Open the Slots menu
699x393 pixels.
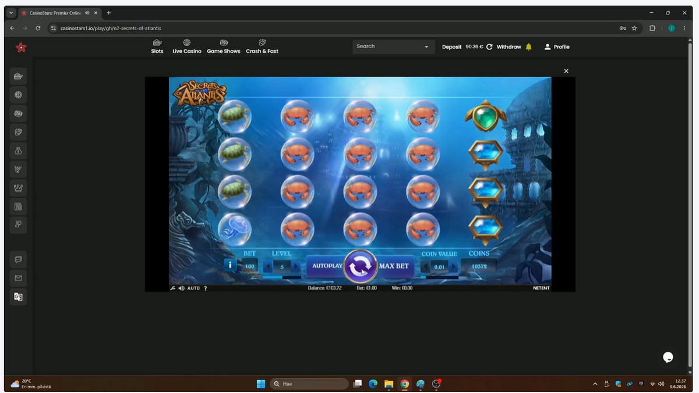point(157,47)
